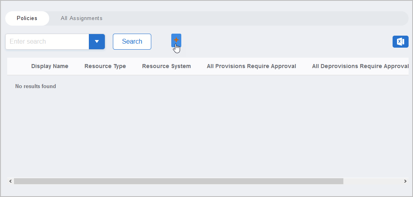This screenshot has height=197, width=413.
Task: Open the All Assignments tab
Action: pos(82,18)
